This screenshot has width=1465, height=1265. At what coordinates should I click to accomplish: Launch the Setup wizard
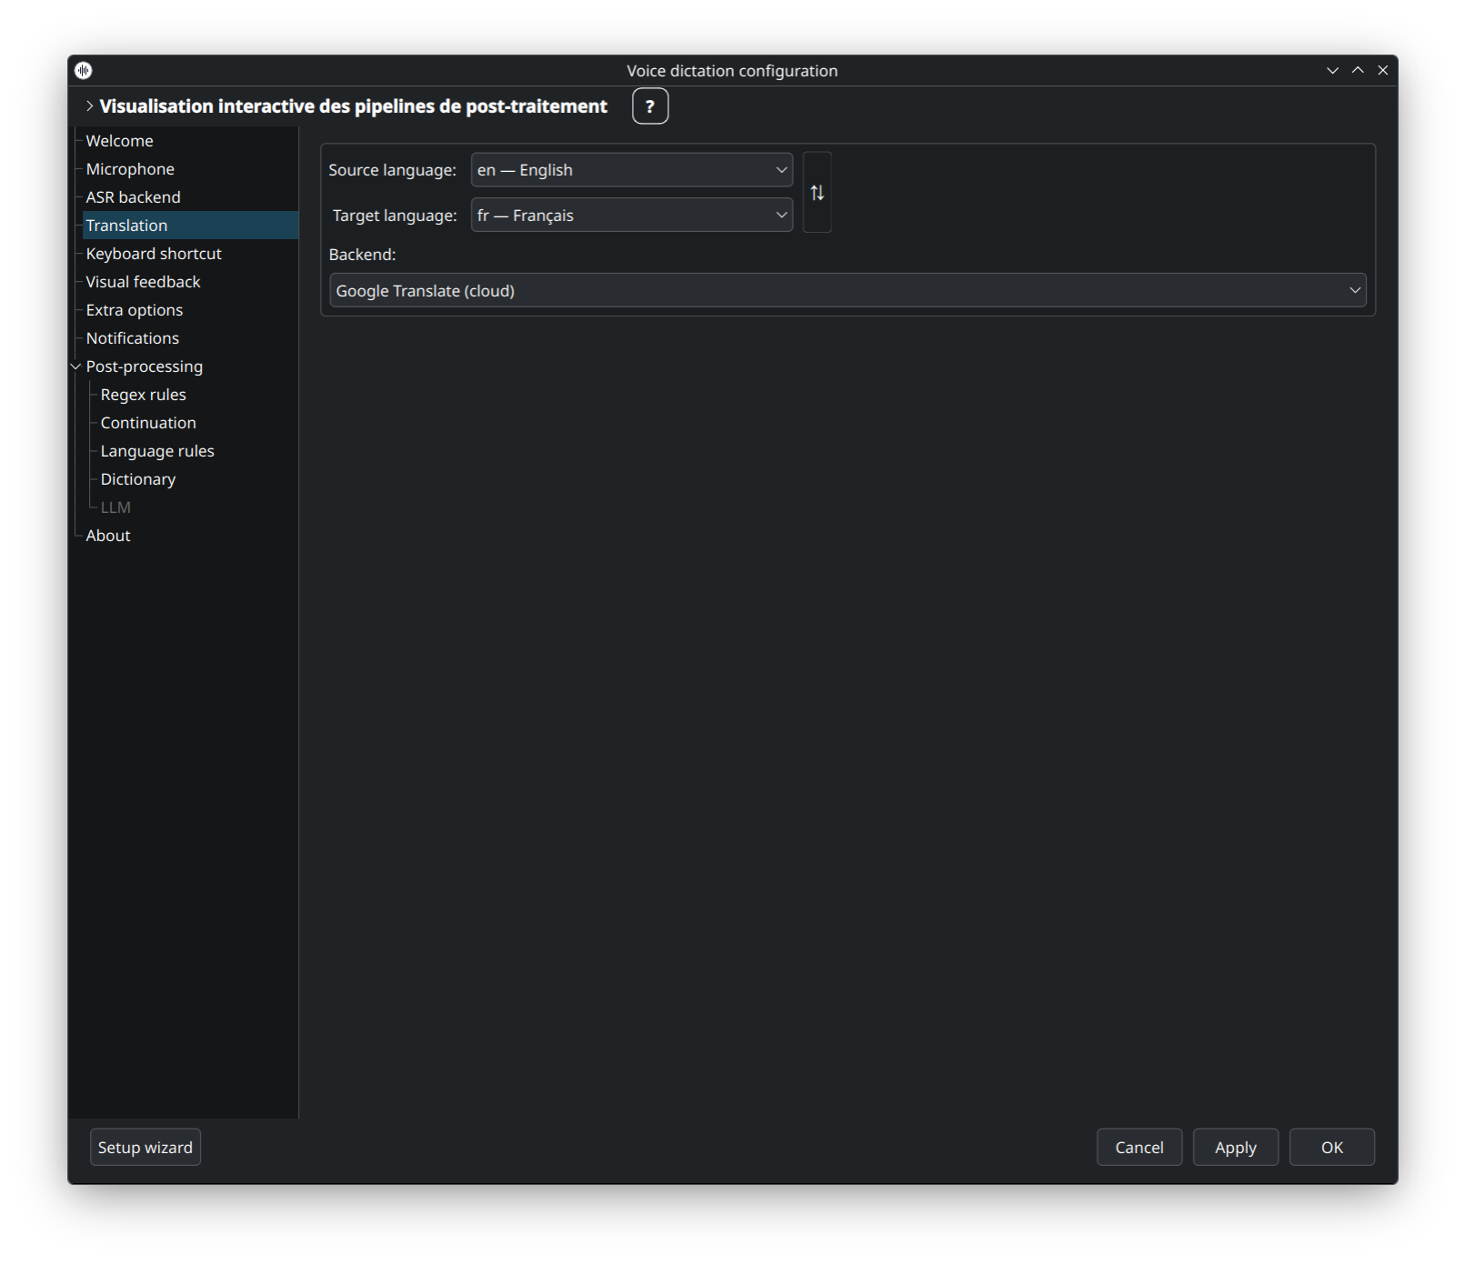[x=145, y=1148]
